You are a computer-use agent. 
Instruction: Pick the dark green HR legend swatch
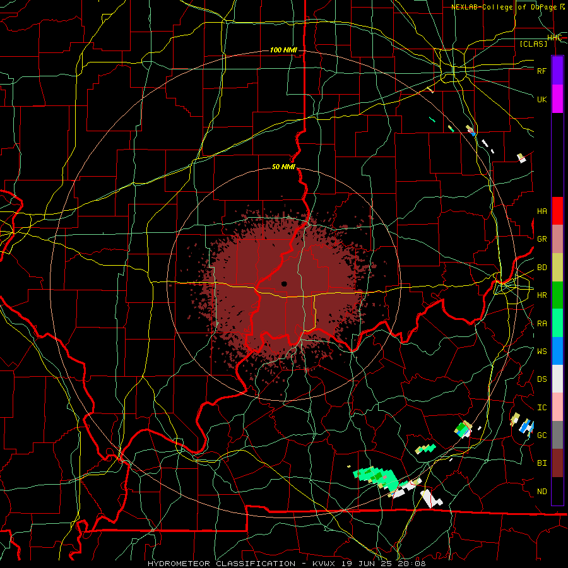click(557, 295)
